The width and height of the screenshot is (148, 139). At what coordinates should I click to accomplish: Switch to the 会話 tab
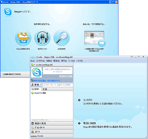[x=57, y=89]
